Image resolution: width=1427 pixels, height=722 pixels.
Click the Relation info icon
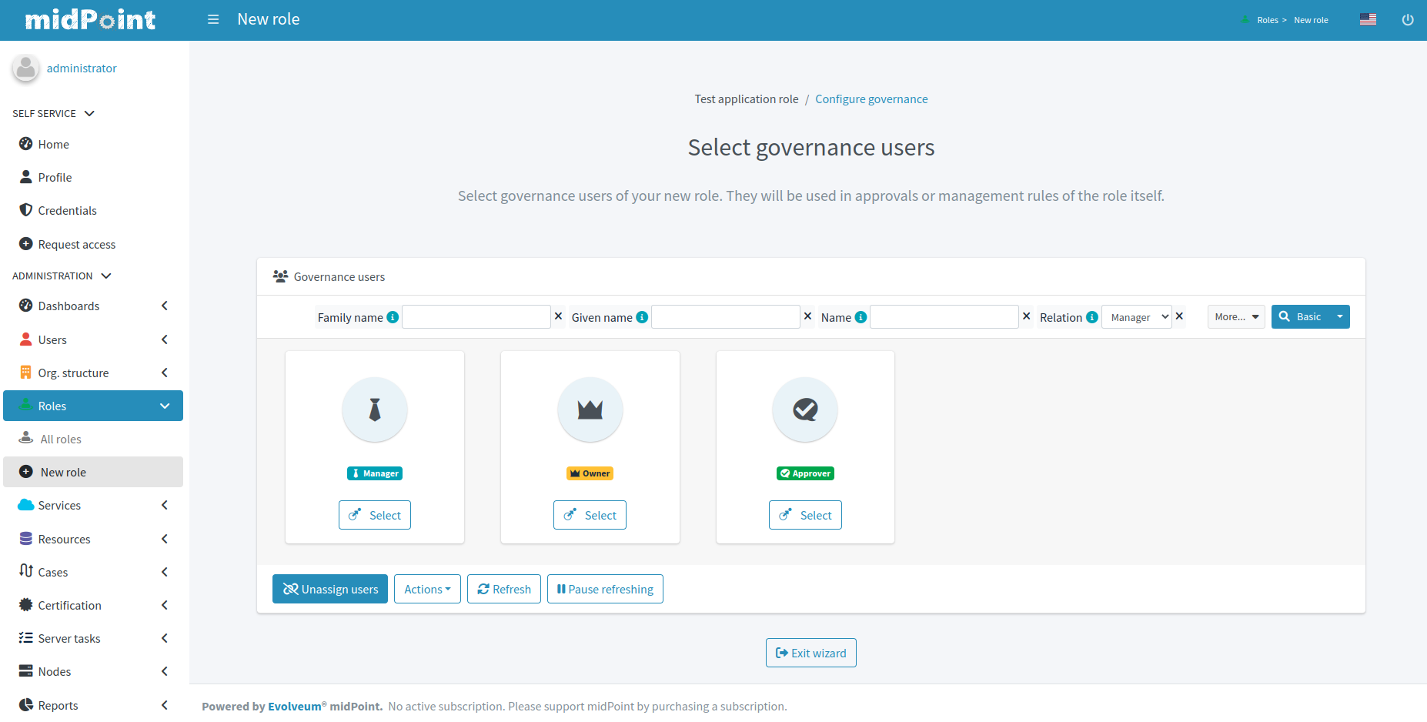pyautogui.click(x=1091, y=317)
